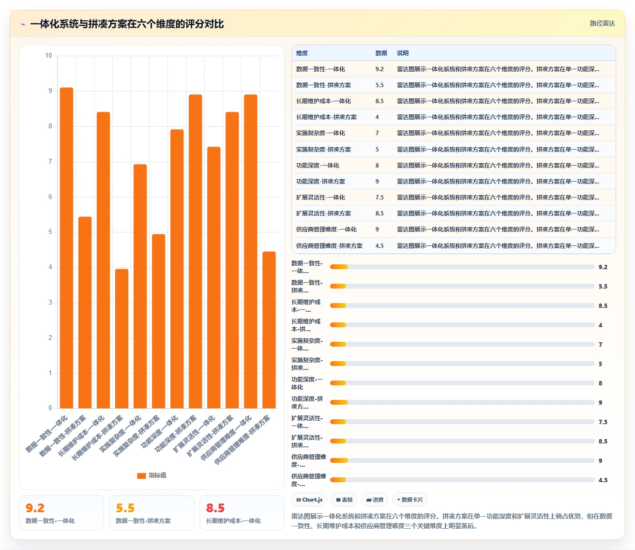Click the 功能深度-拼凑方案 chart bar

[195, 251]
